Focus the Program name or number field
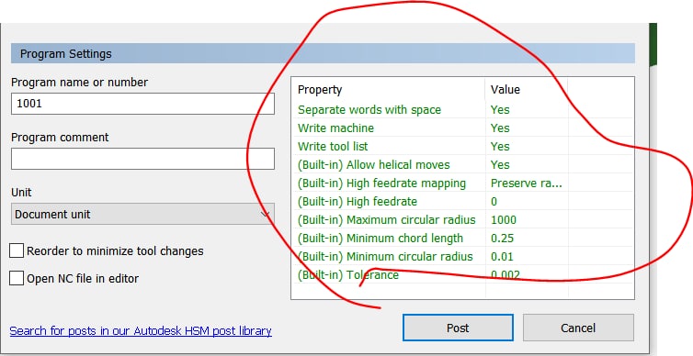The width and height of the screenshot is (693, 356). click(142, 104)
